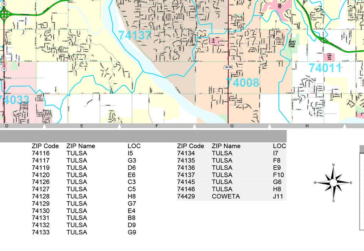Click the 74011 ZIP code map label
364x251 pixels.
[x=325, y=68]
